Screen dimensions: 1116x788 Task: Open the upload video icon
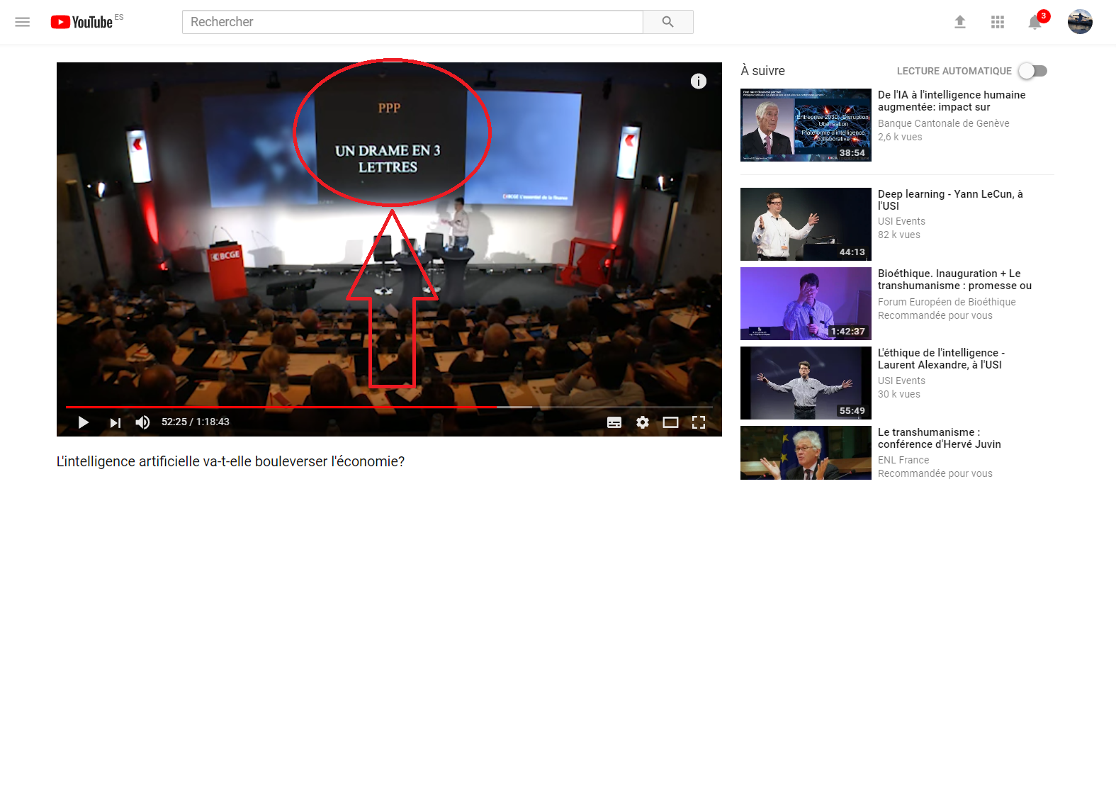960,22
